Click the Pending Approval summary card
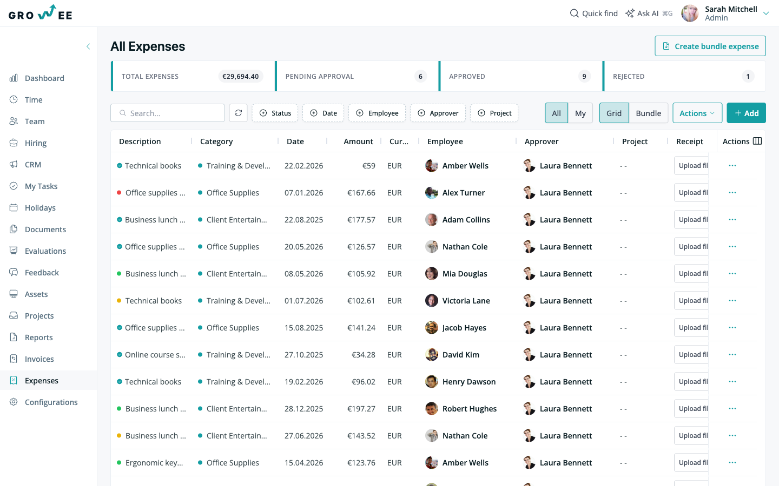779x486 pixels. [x=356, y=76]
